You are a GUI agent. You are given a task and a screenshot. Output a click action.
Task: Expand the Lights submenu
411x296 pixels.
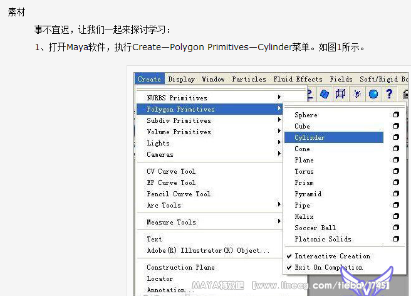(209, 143)
